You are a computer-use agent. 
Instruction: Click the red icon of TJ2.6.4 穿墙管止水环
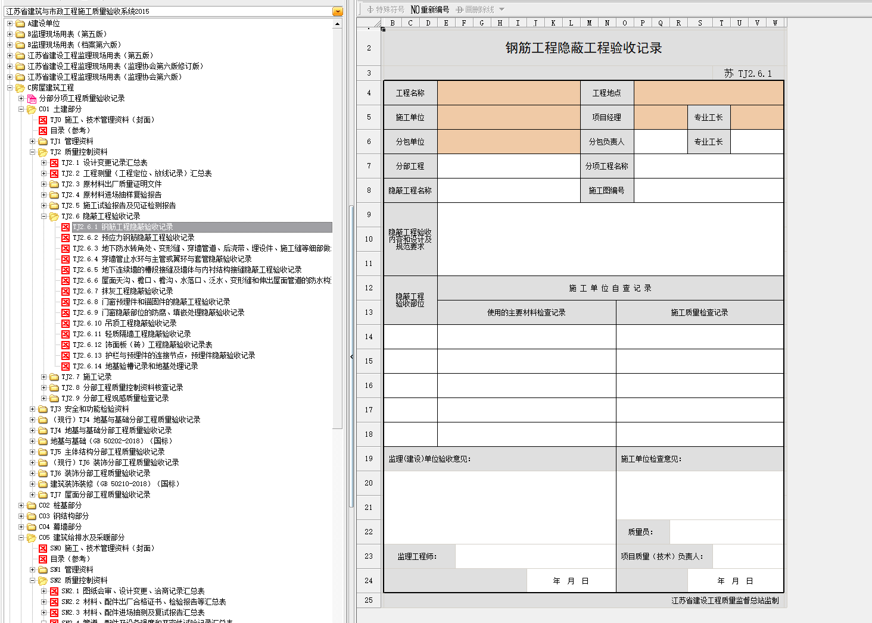(66, 259)
